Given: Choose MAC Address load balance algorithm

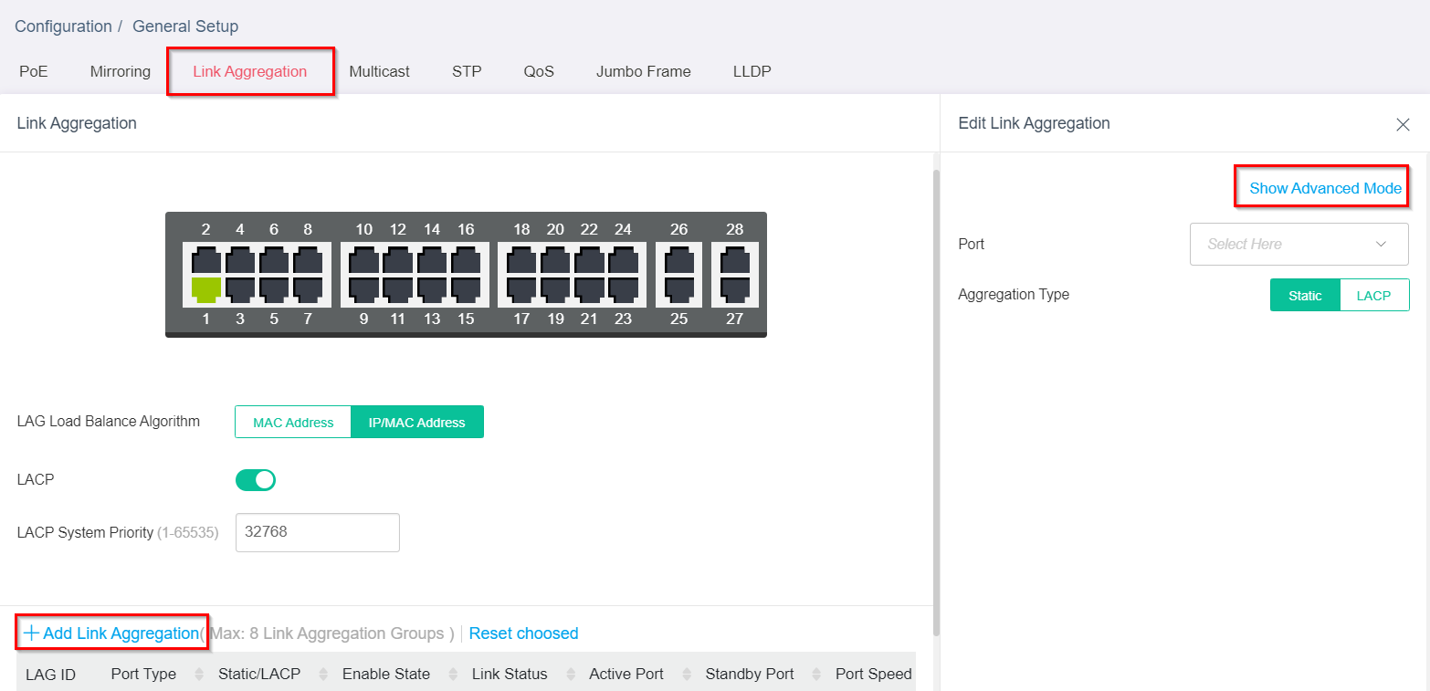Looking at the screenshot, I should [x=293, y=423].
